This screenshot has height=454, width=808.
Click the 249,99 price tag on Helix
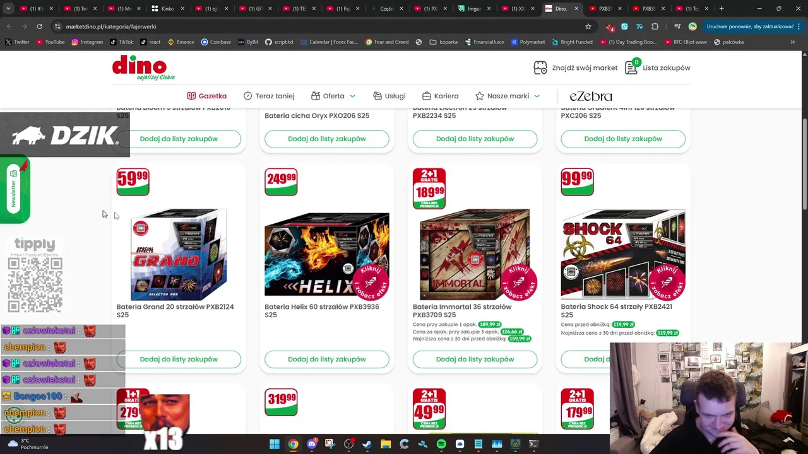281,182
